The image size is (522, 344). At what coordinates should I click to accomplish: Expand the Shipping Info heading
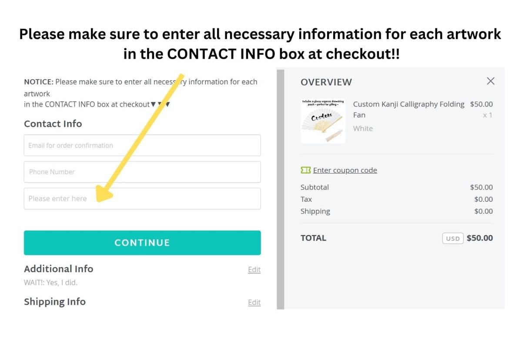click(x=55, y=302)
